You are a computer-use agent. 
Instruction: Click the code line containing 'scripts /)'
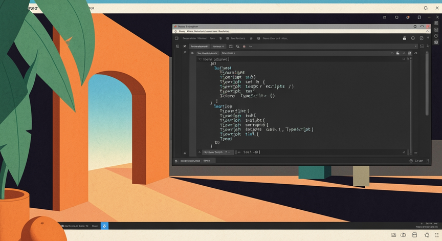click(256, 86)
